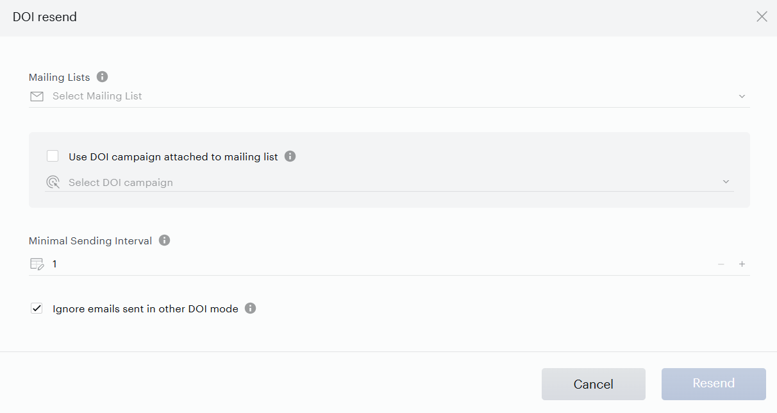Open the Select DOI campaign dropdown
Viewport: 777px width, 413px height.
(x=389, y=182)
